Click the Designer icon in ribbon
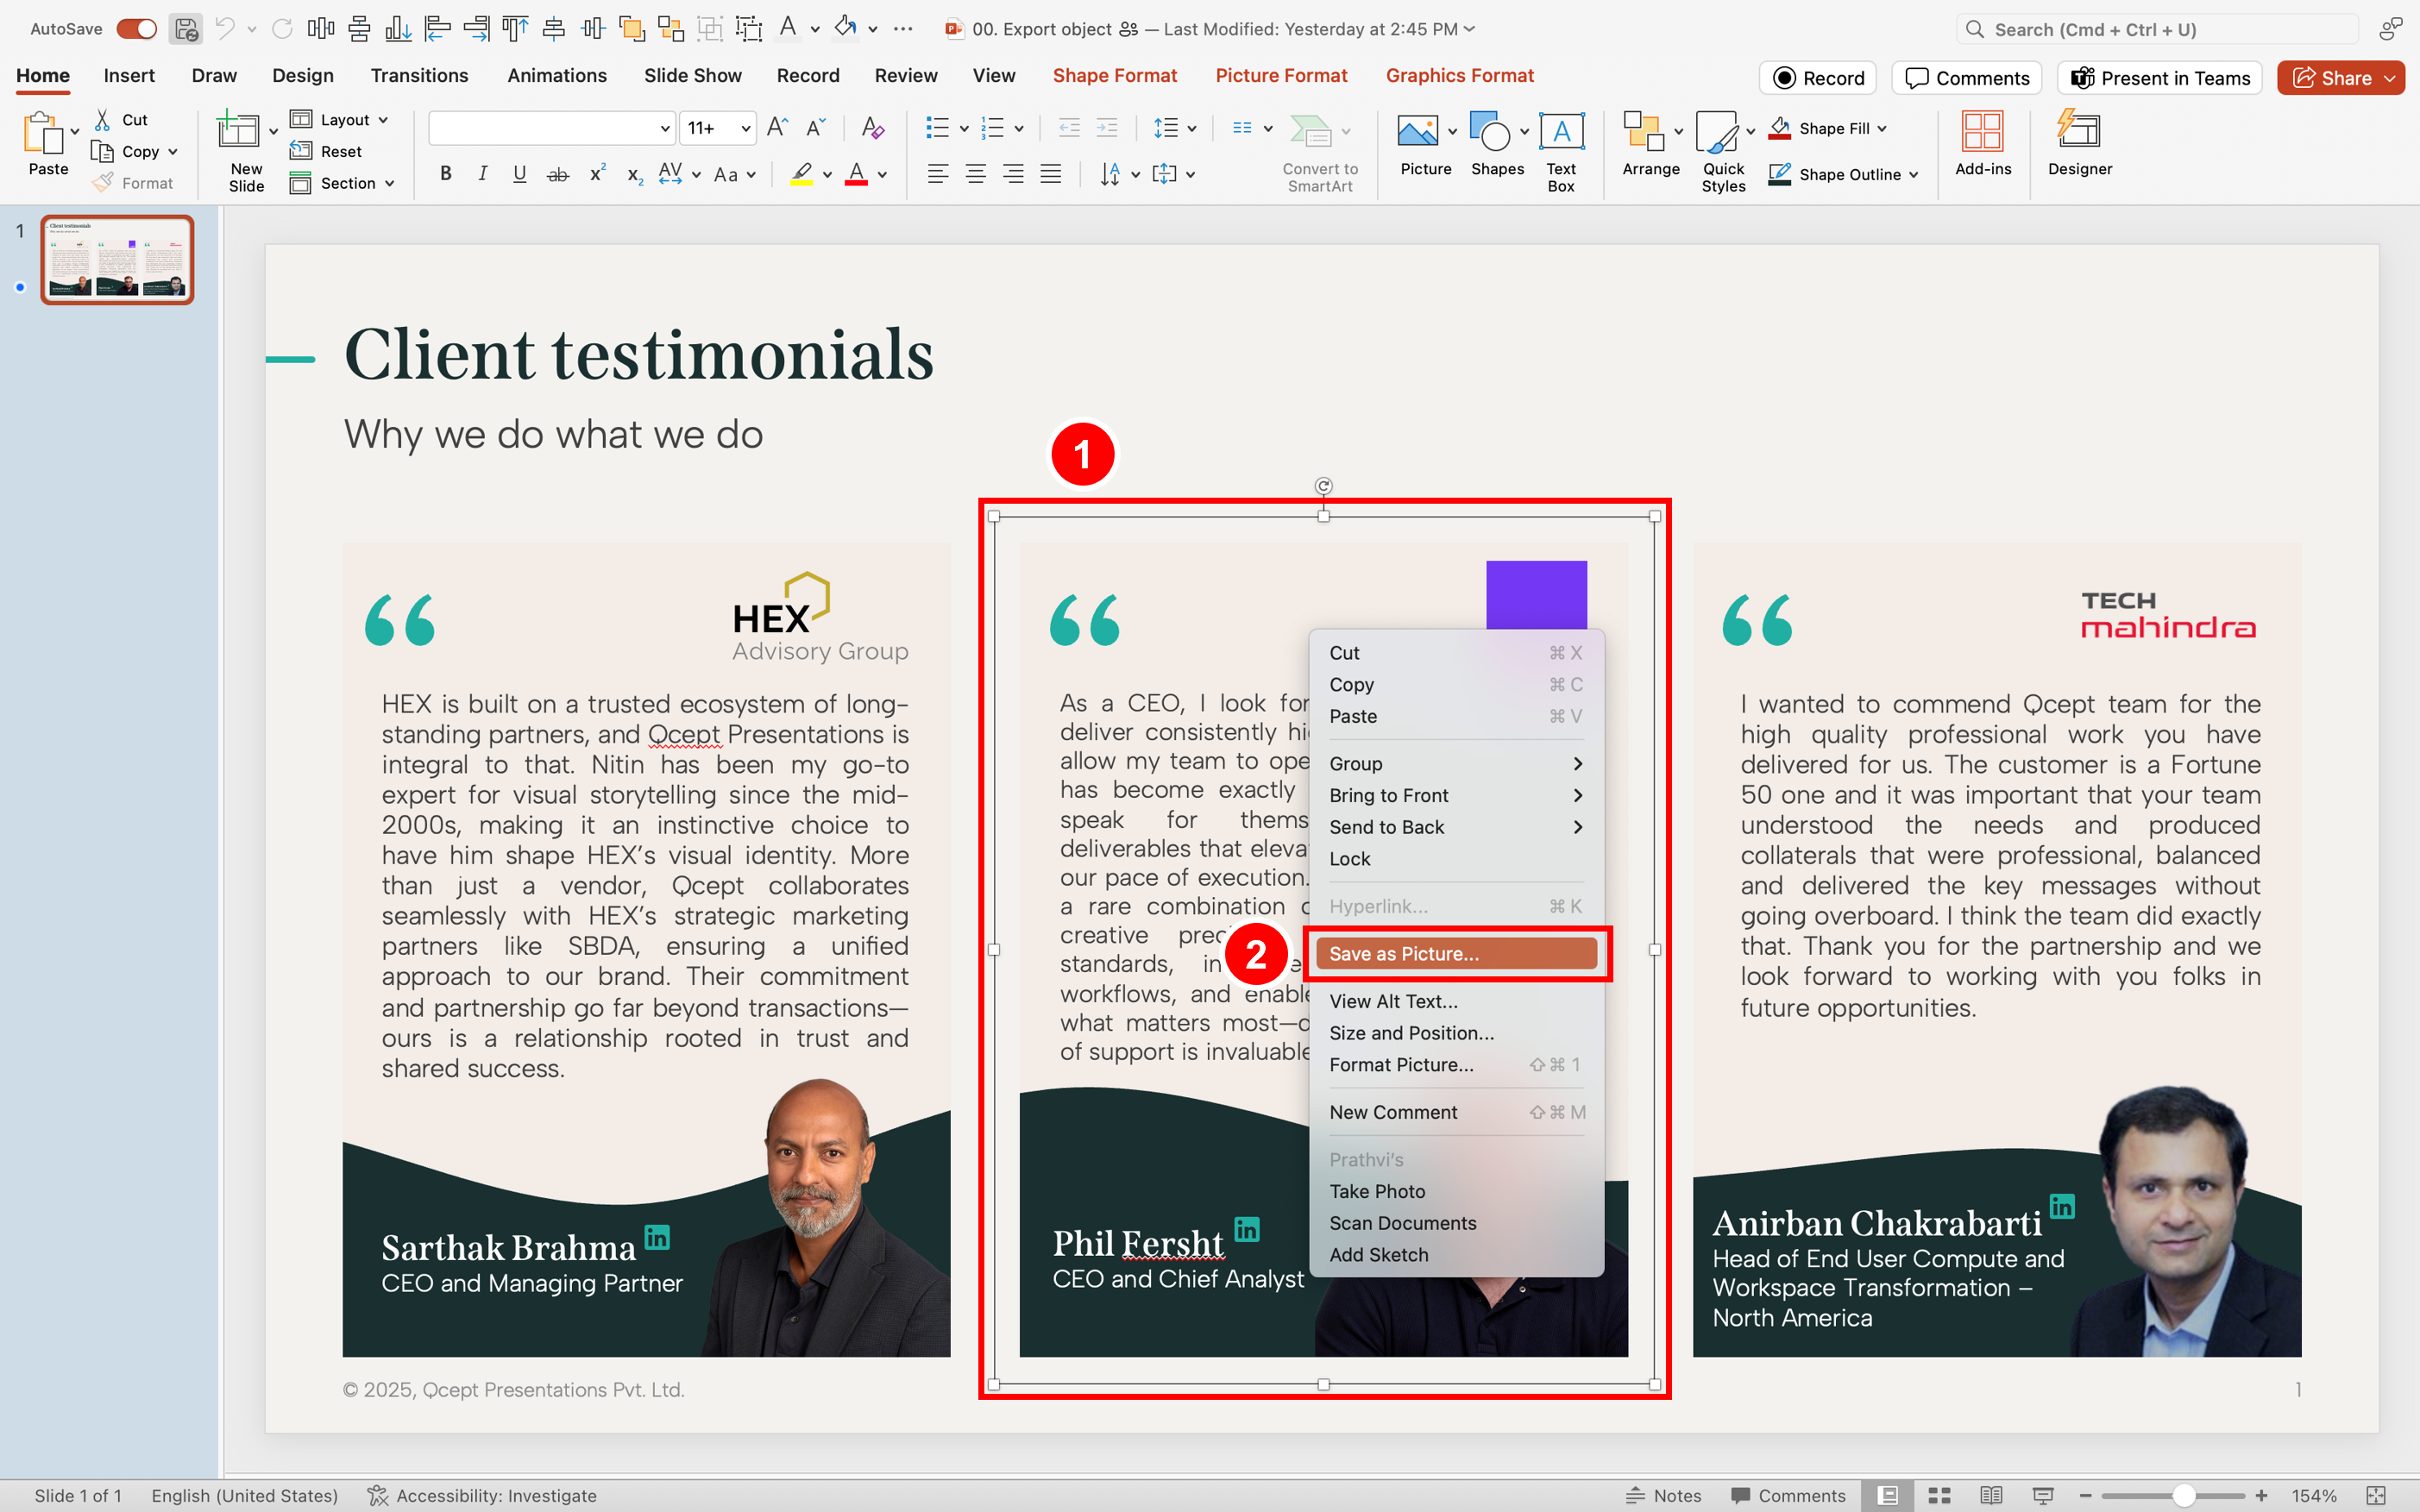 pos(2079,144)
